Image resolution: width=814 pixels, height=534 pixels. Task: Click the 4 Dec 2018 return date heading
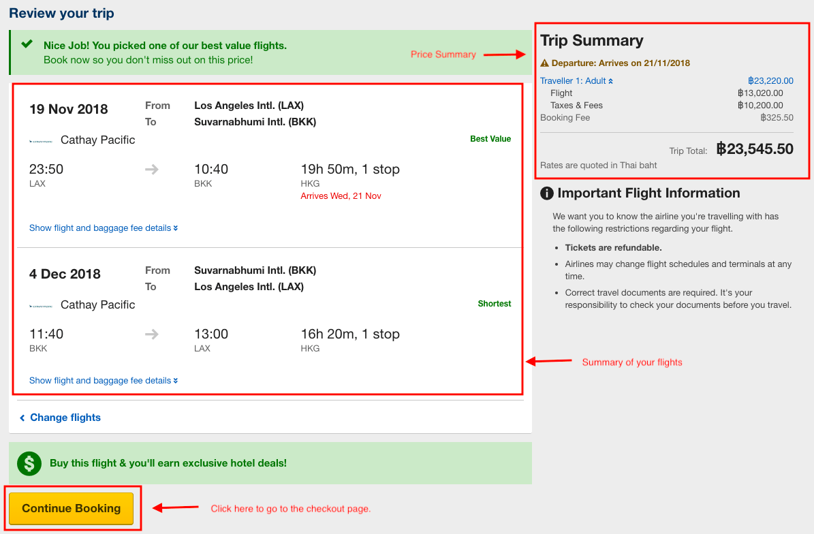coord(65,274)
